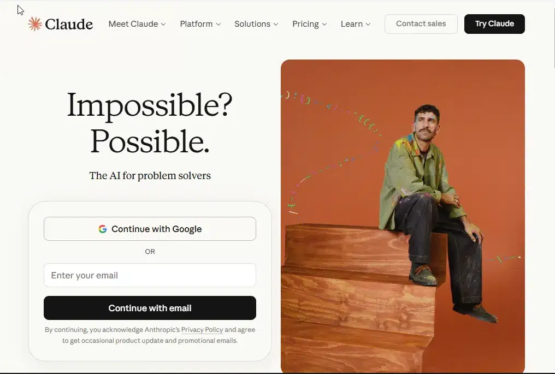
Task: Open the Platform menu item
Action: (200, 24)
